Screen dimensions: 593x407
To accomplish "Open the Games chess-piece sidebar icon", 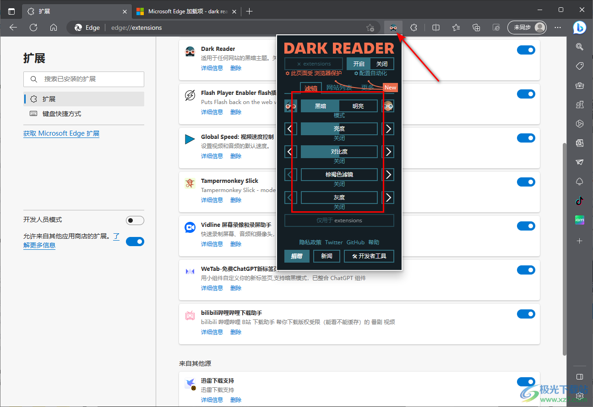I will coord(580,104).
